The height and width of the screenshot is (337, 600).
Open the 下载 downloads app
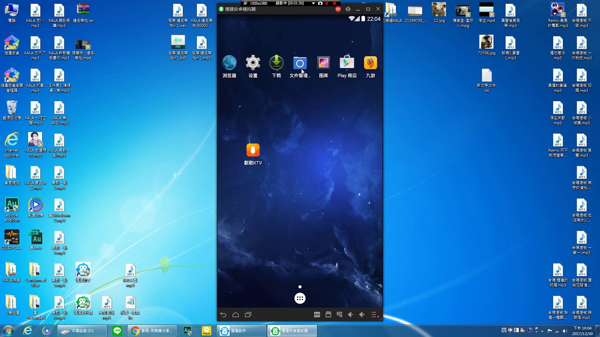(277, 66)
